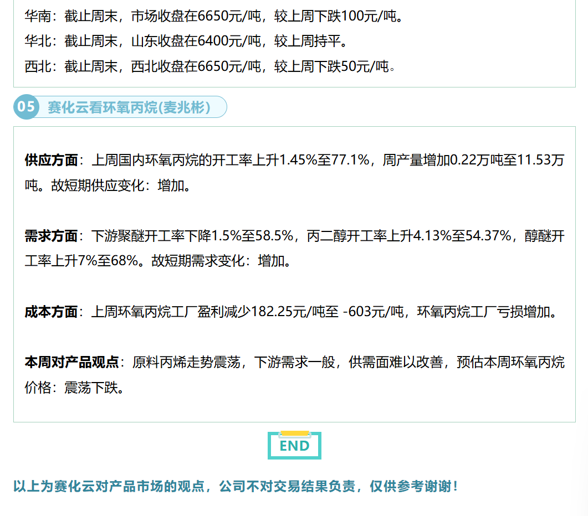Click text 盈利减少182.25元/吨至 -603元/吨
Image resolution: width=588 pixels, height=516 pixels.
[300, 312]
